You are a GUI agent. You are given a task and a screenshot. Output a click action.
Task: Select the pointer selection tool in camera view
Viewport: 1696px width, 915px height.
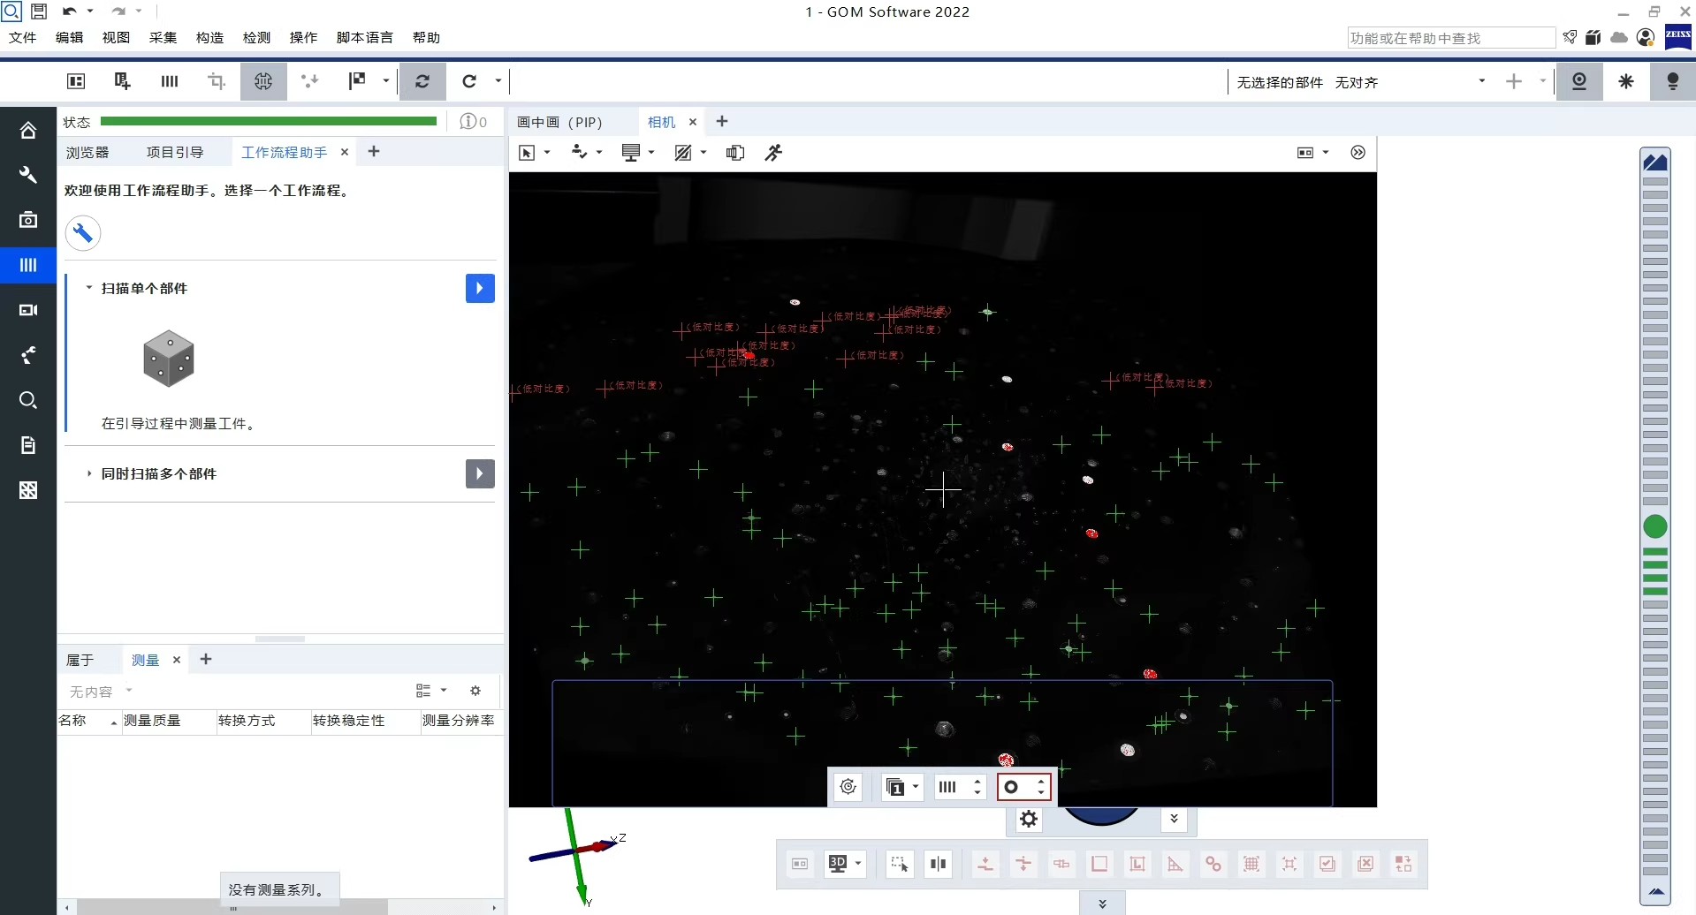(x=527, y=153)
